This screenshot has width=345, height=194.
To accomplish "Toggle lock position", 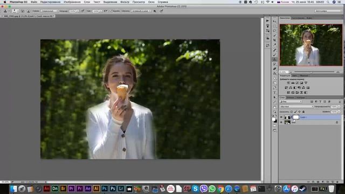I will point(300,112).
